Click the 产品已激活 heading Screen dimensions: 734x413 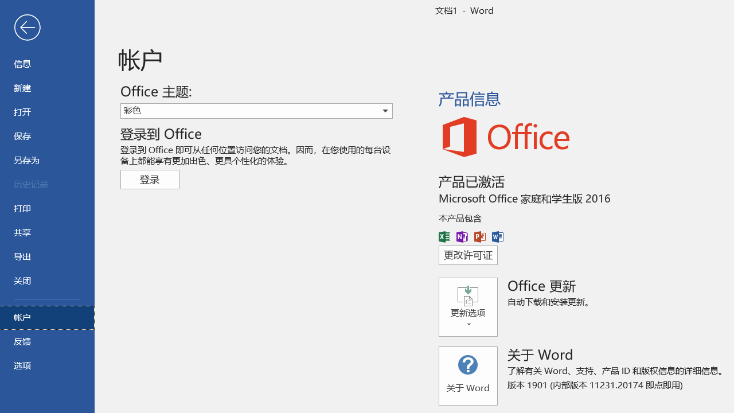point(471,182)
